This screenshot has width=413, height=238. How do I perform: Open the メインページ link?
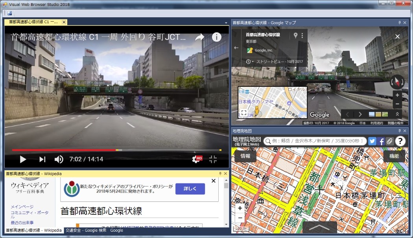point(22,207)
